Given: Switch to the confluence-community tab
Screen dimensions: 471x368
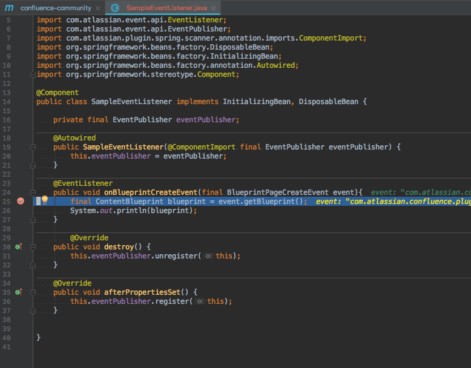Looking at the screenshot, I should click(56, 8).
